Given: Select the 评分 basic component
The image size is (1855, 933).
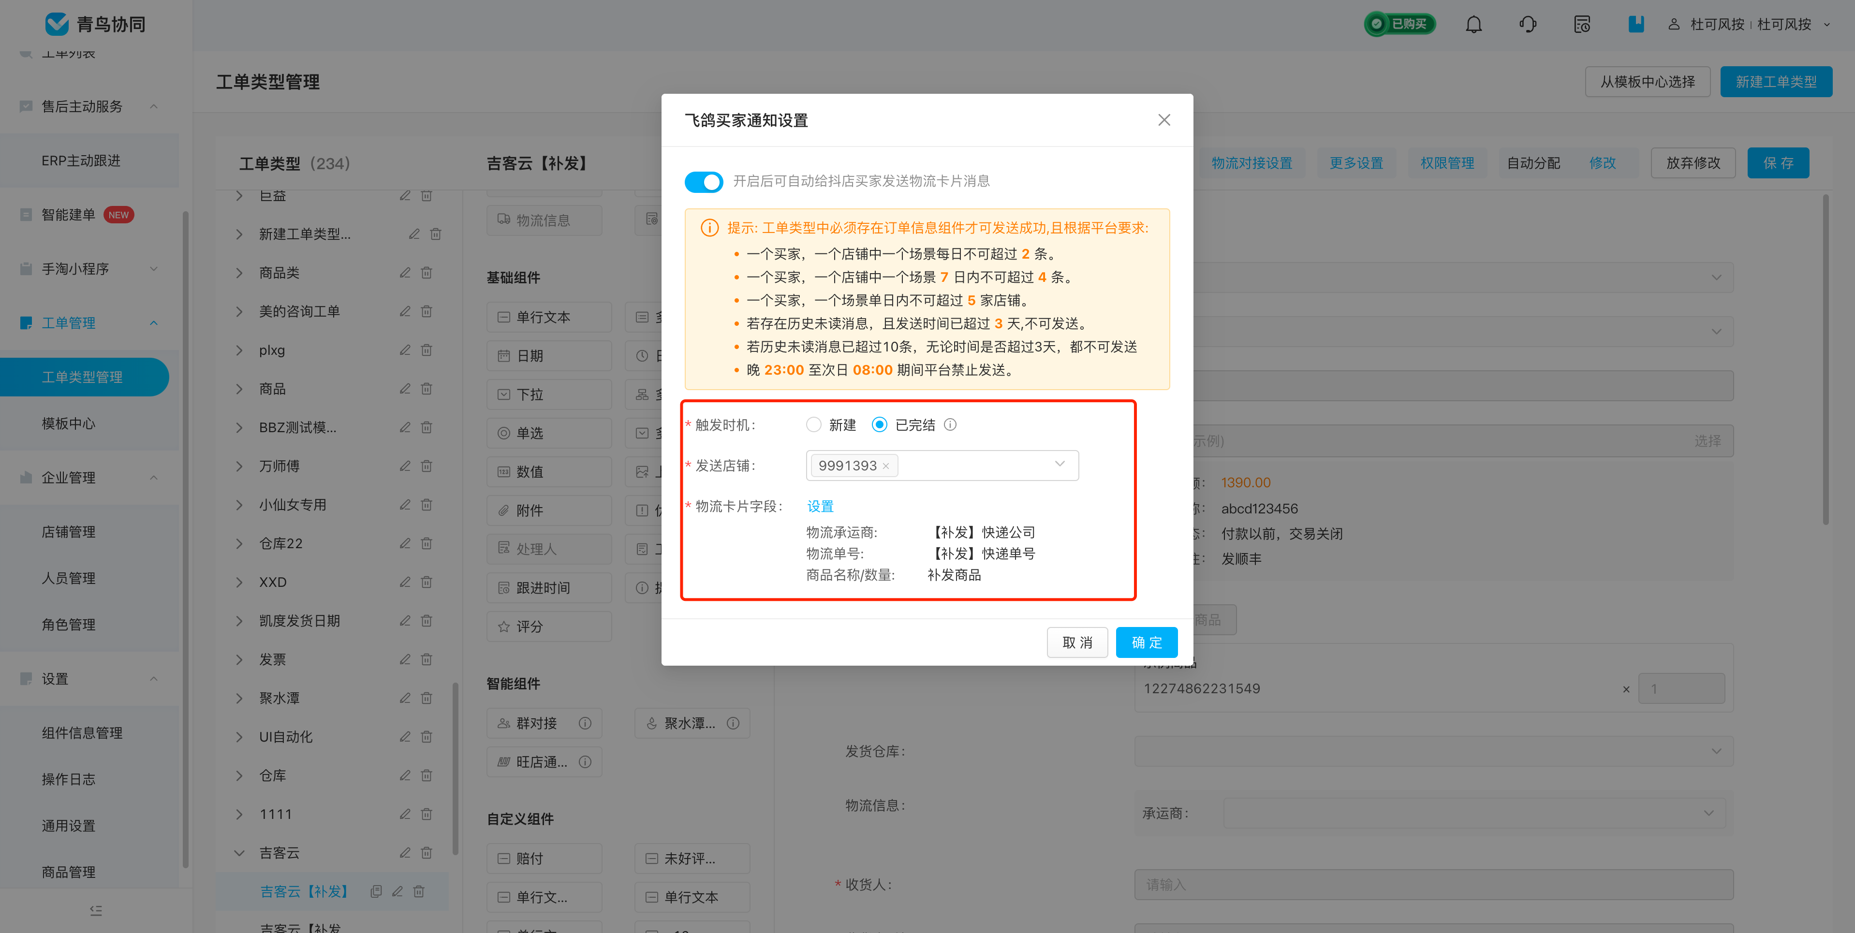Looking at the screenshot, I should (x=549, y=627).
